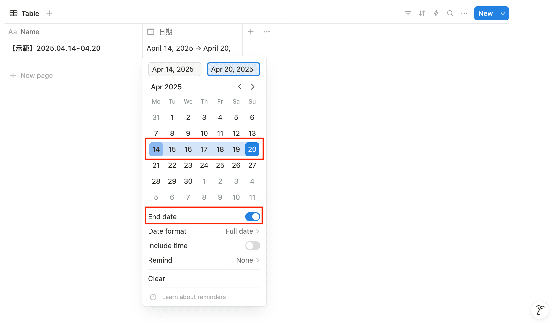
Task: Open view options three-dot menu
Action: [464, 13]
